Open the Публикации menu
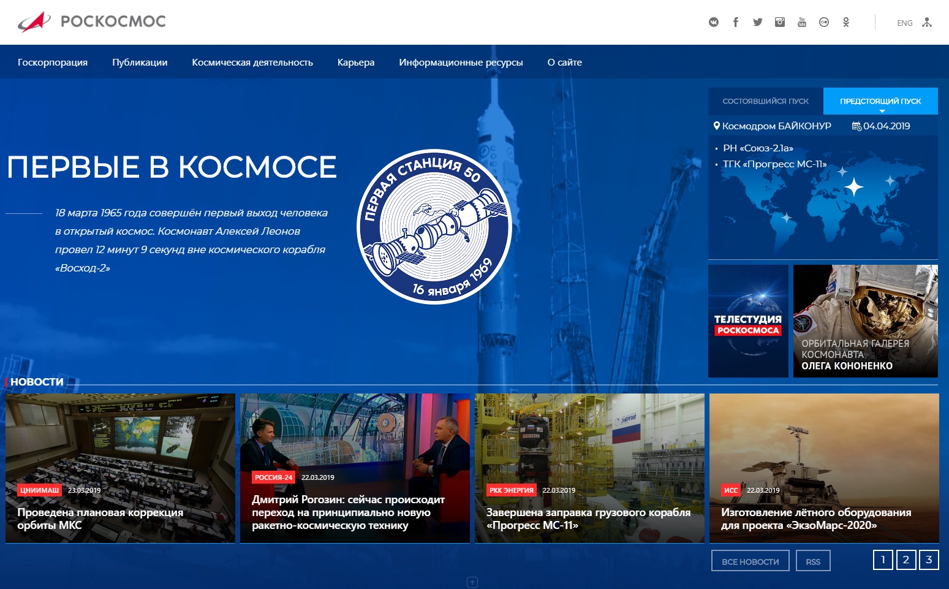The width and height of the screenshot is (949, 589). 140,62
